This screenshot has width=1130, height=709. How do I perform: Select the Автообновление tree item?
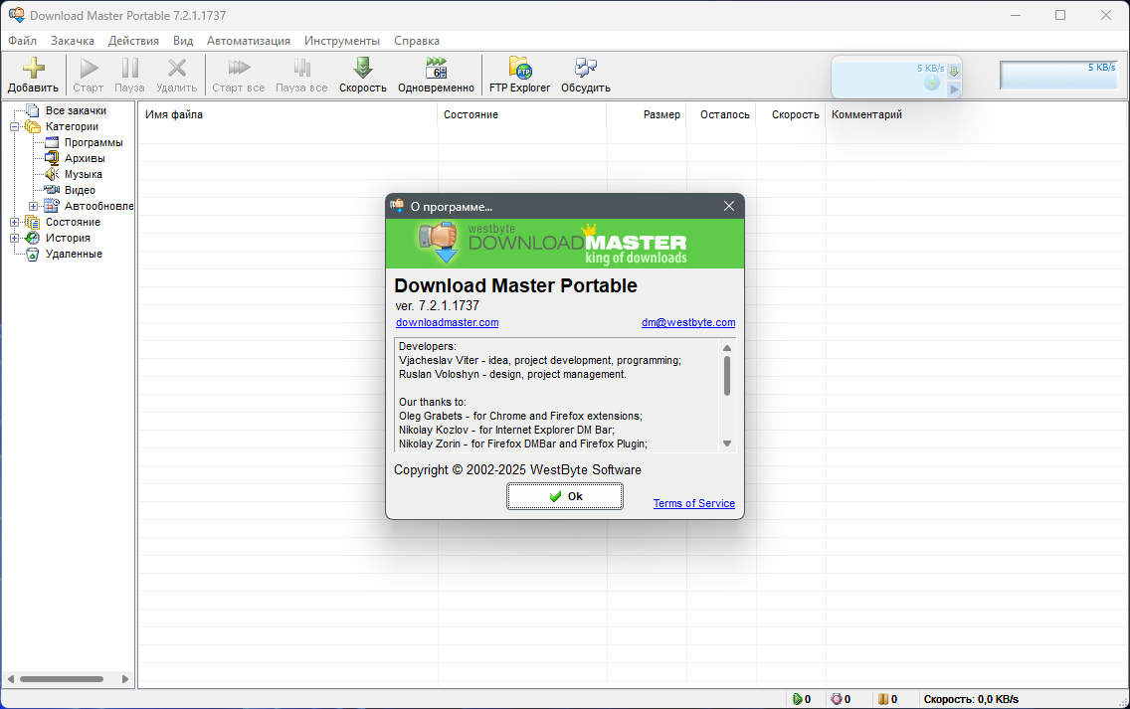coord(98,206)
